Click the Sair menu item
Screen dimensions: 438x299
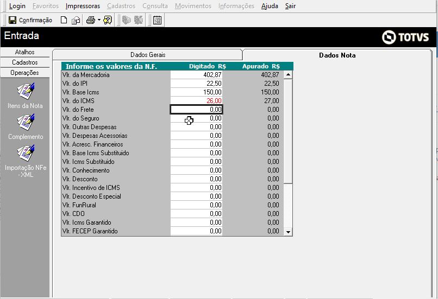pos(290,6)
